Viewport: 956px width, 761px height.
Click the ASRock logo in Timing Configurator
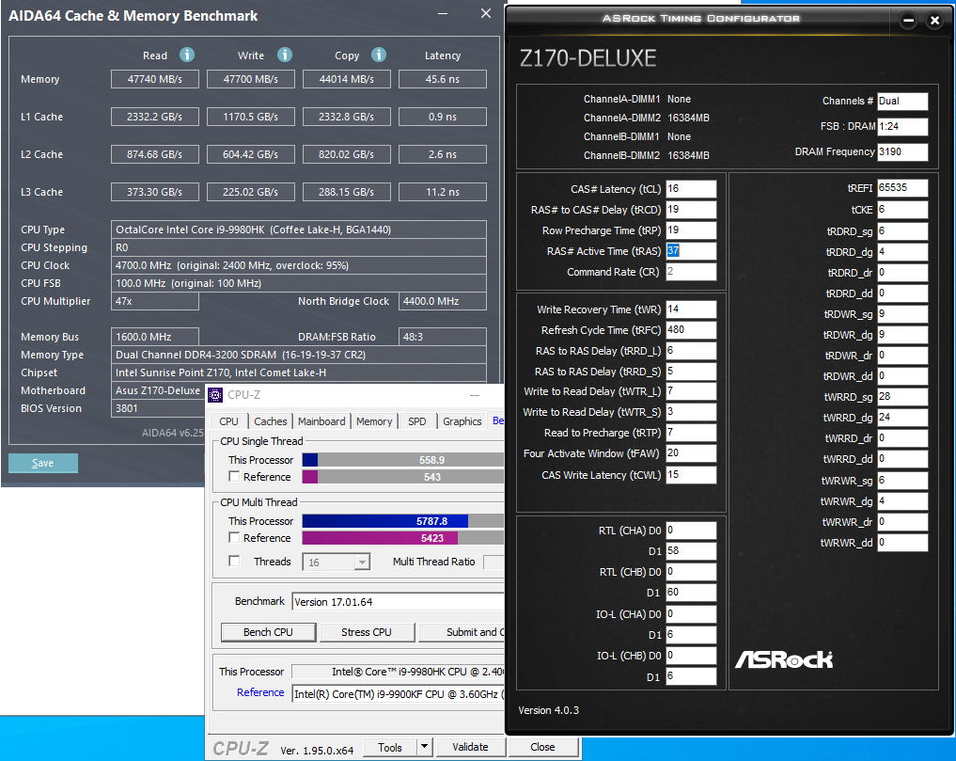(784, 659)
